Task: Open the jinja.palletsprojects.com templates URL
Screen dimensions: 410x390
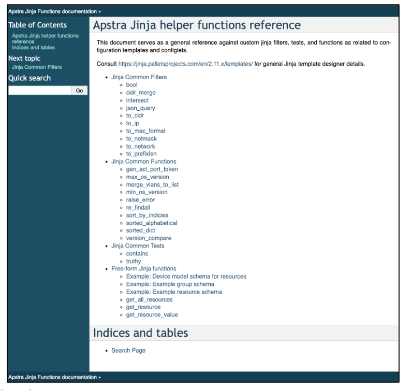Action: tap(186, 64)
